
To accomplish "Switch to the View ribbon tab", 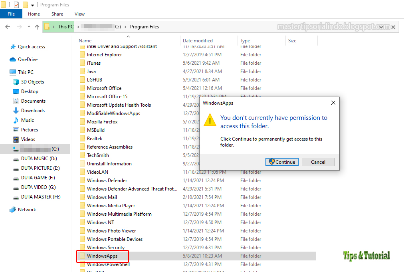I will [x=79, y=14].
